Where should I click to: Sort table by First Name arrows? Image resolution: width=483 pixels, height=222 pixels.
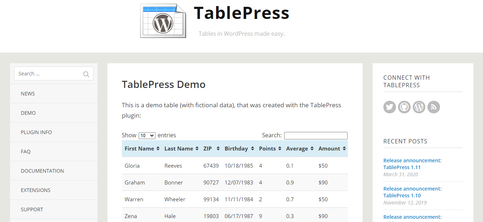pyautogui.click(x=158, y=149)
